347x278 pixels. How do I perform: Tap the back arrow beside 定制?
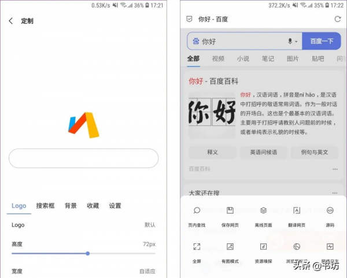(x=10, y=21)
